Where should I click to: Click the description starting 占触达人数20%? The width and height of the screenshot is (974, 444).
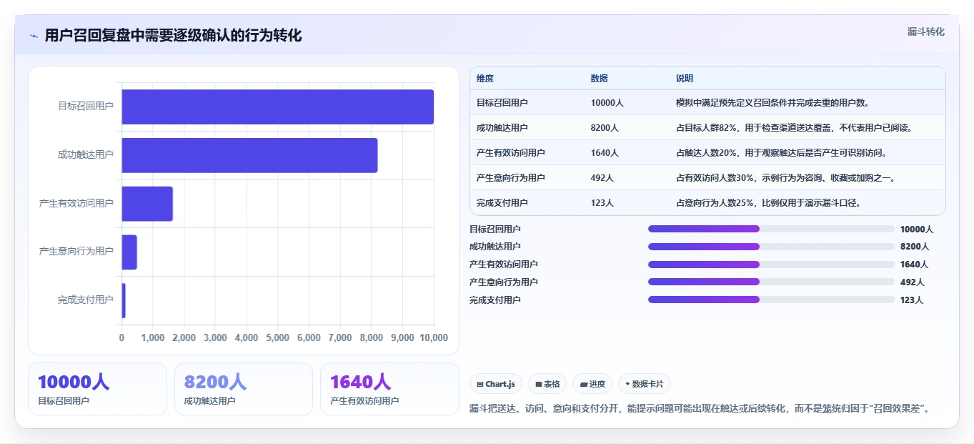781,153
